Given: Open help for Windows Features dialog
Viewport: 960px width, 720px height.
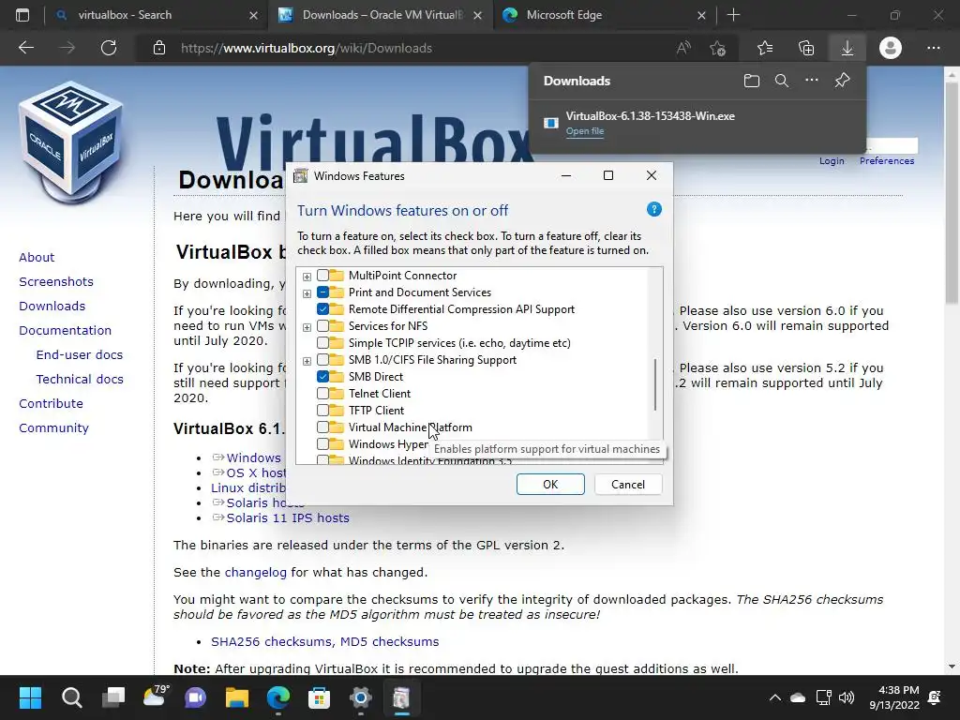Looking at the screenshot, I should click(653, 209).
